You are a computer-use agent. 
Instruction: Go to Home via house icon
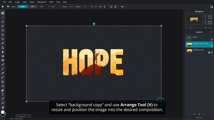[x=3, y=7]
